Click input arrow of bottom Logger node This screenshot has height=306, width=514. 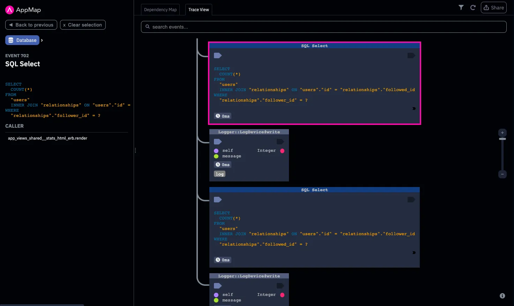218,286
